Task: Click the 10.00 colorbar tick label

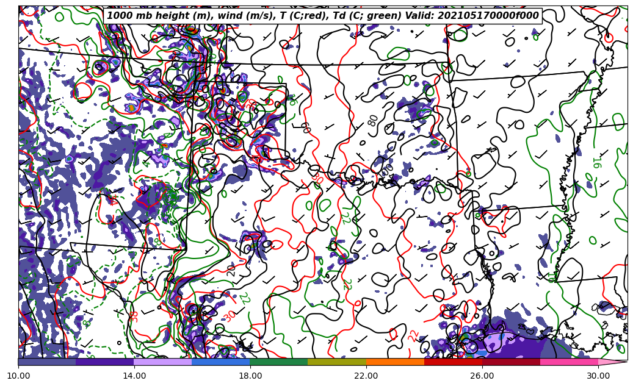Action: (x=18, y=376)
